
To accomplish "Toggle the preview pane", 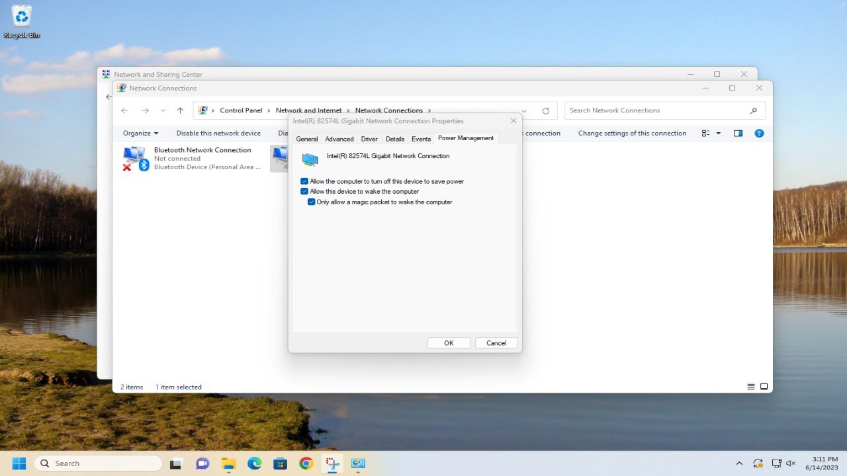I will pyautogui.click(x=738, y=133).
